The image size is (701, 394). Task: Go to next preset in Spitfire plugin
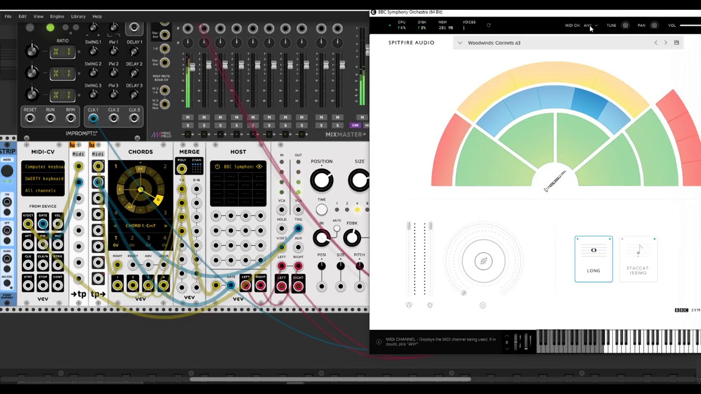point(666,43)
